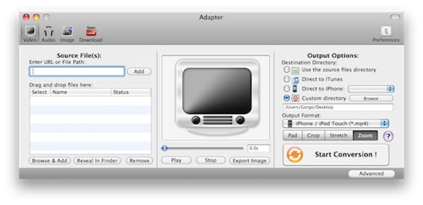The height and width of the screenshot is (205, 423).
Task: Select Use the source files directory option
Action: click(287, 70)
